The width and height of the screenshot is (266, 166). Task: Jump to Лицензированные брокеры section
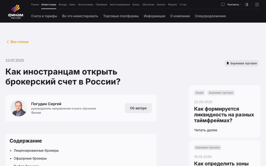point(36,151)
